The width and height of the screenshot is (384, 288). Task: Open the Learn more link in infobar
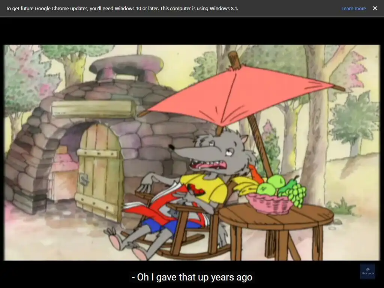(x=353, y=8)
